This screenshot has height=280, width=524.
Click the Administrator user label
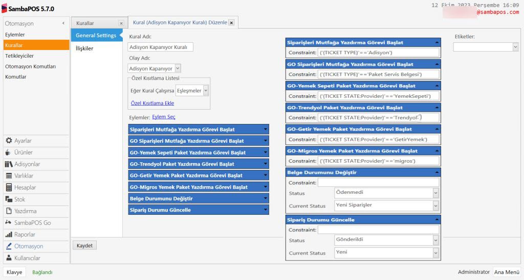coord(473,272)
